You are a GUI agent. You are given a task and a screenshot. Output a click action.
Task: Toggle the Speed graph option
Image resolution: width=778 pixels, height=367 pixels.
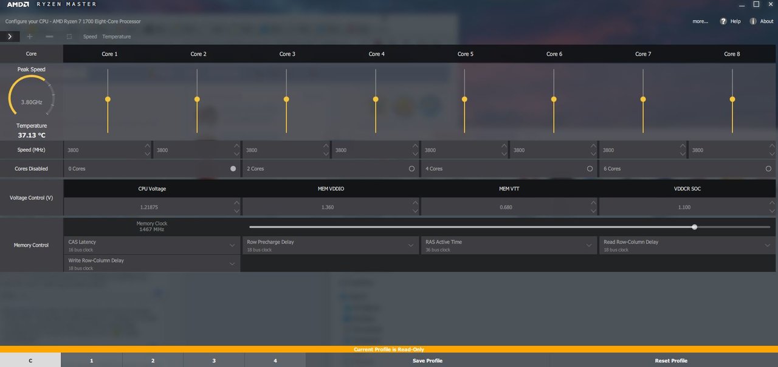[90, 36]
